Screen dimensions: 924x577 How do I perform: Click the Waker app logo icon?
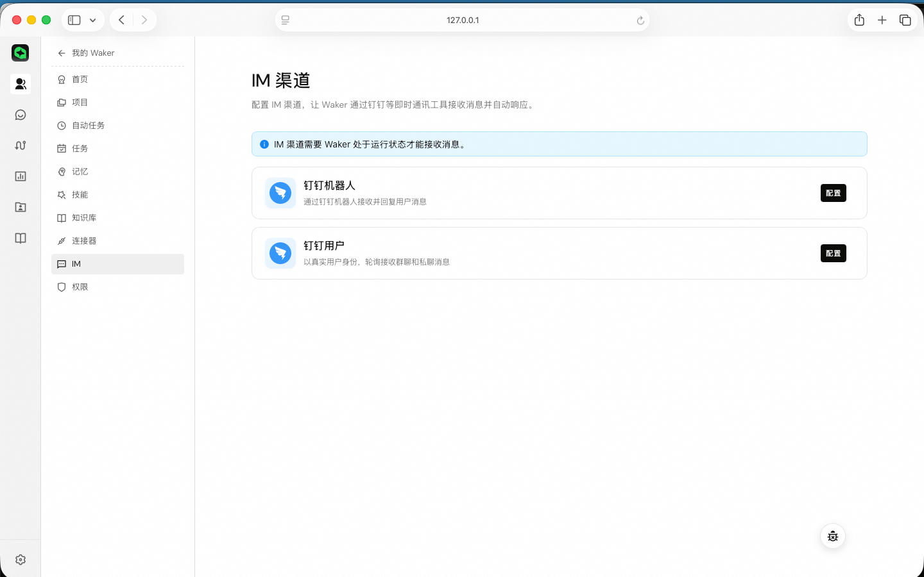pyautogui.click(x=21, y=53)
